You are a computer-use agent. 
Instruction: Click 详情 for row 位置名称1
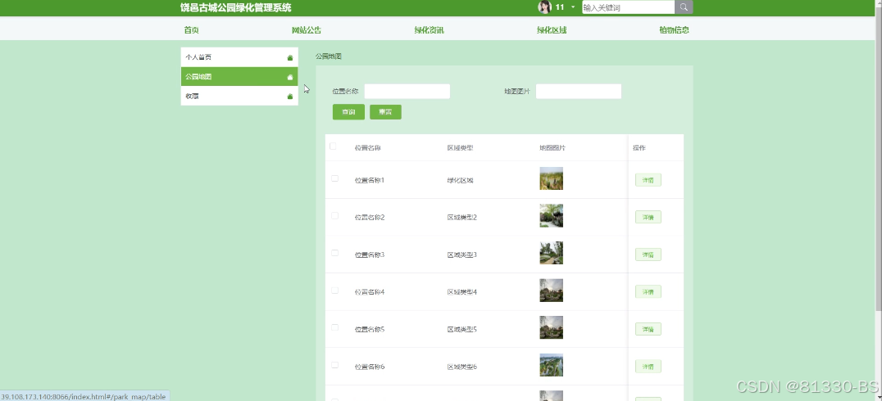click(648, 180)
